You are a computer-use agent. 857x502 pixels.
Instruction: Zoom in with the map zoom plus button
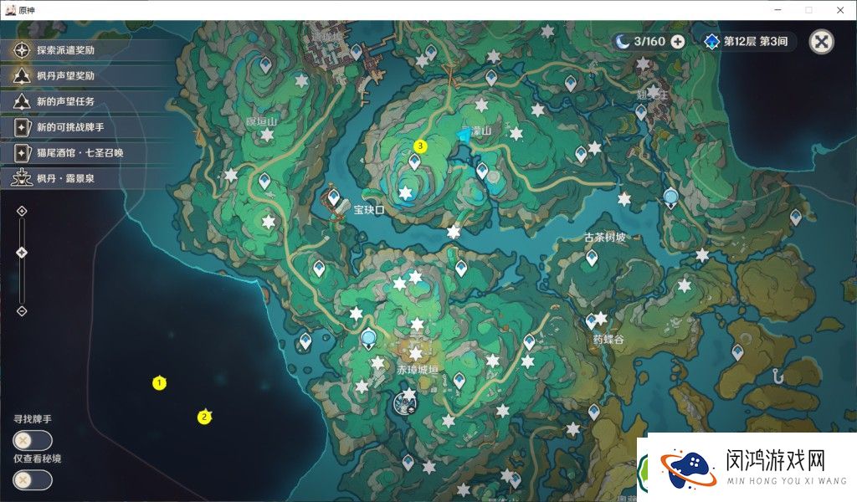pyautogui.click(x=22, y=212)
